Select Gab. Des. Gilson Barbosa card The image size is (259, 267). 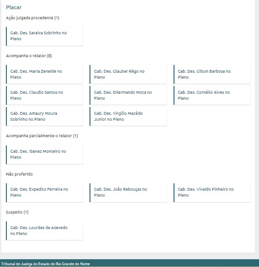coord(212,74)
